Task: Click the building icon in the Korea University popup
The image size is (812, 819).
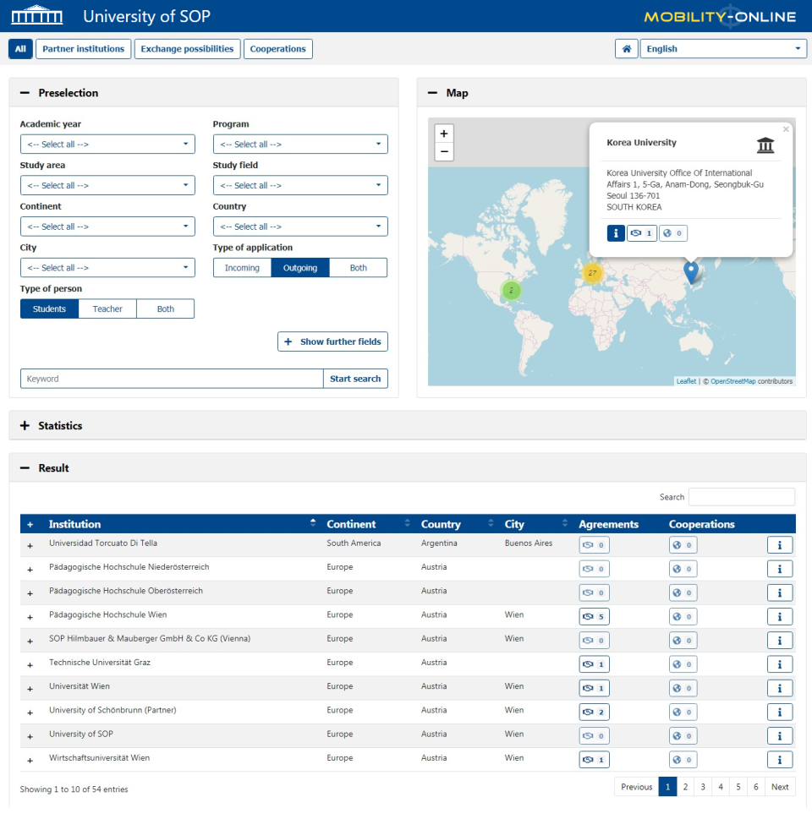Action: (x=765, y=145)
